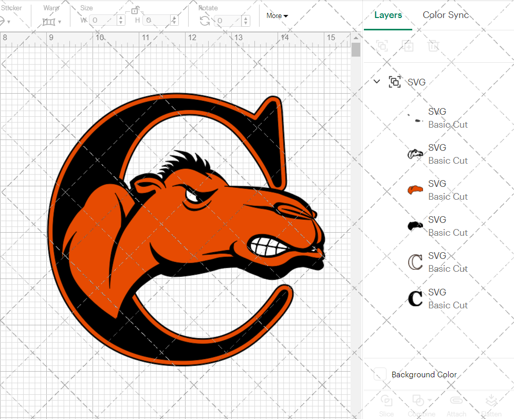Image resolution: width=514 pixels, height=419 pixels.
Task: Select the bottom black letter C layer
Action: (x=415, y=298)
